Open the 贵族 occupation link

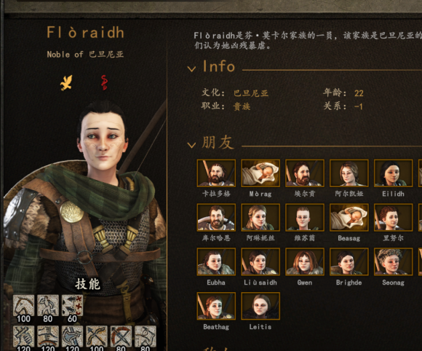242,106
